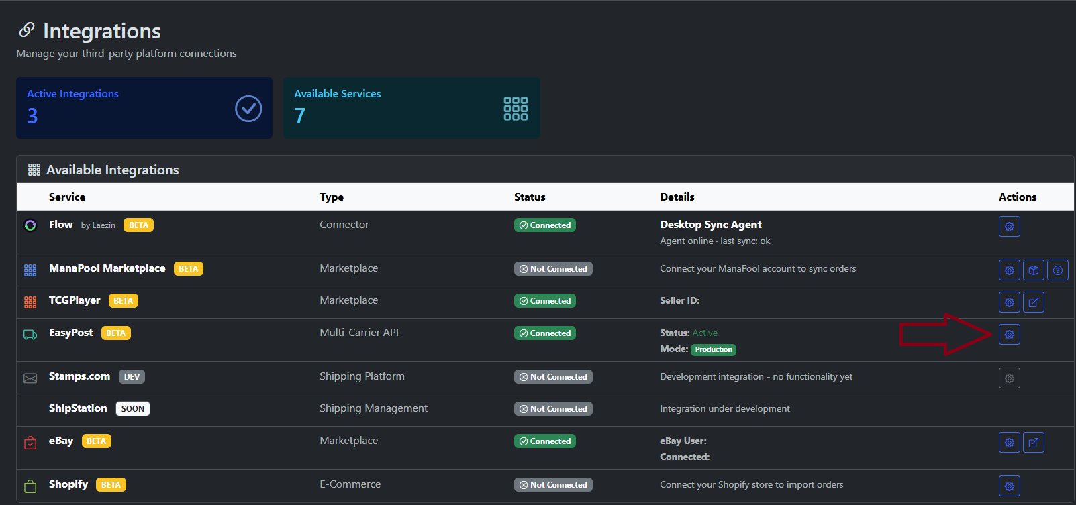
Task: Click the EasyPost truck icon
Action: click(x=30, y=335)
